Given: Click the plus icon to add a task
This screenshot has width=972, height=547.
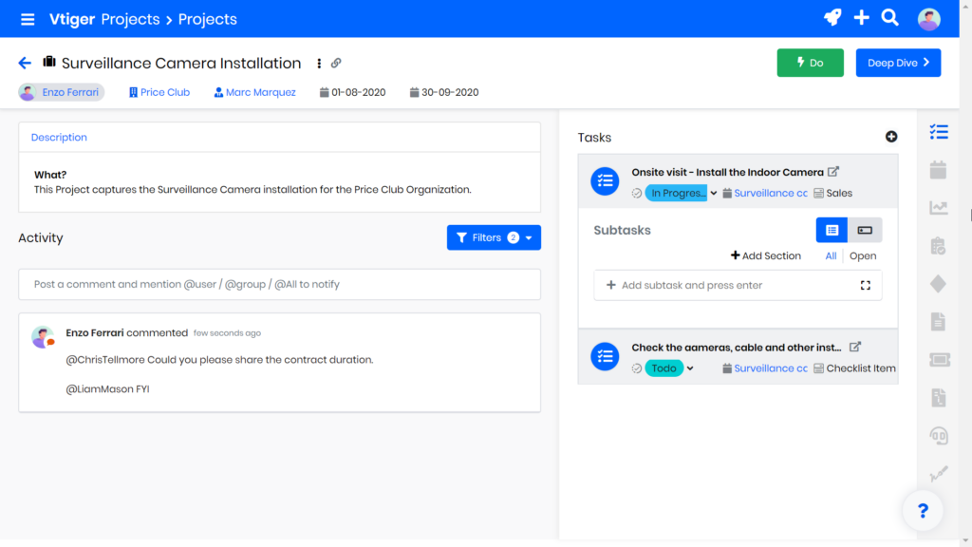Looking at the screenshot, I should (890, 137).
